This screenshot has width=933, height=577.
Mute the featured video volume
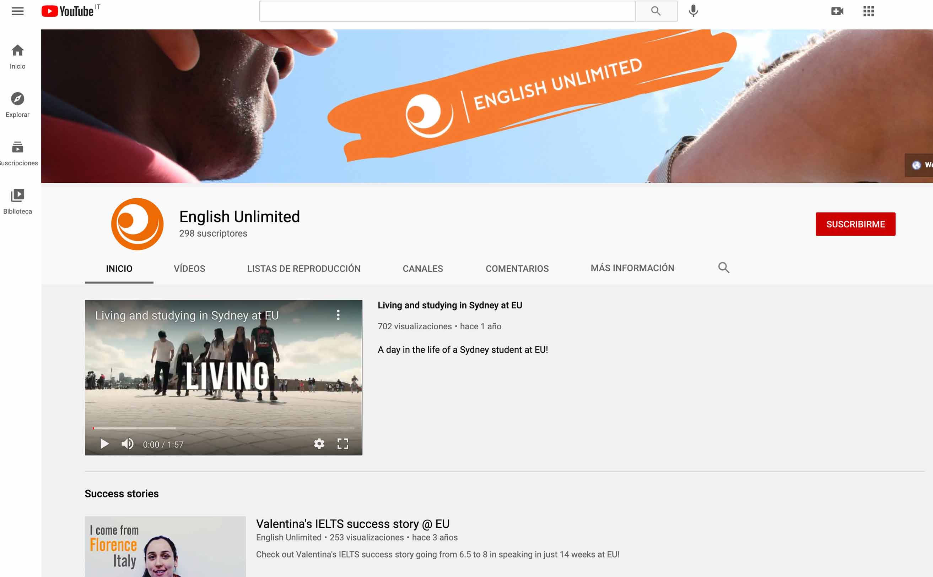point(128,444)
